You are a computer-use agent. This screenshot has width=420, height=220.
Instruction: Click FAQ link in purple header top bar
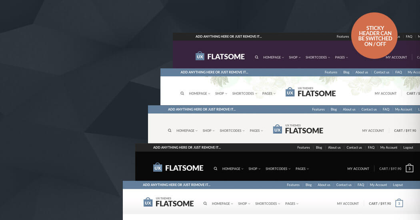tap(409, 36)
